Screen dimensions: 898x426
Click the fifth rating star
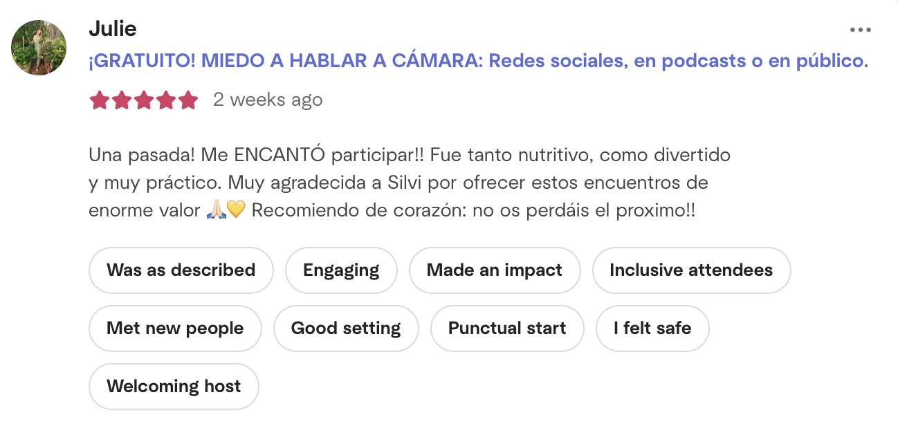pyautogui.click(x=188, y=101)
